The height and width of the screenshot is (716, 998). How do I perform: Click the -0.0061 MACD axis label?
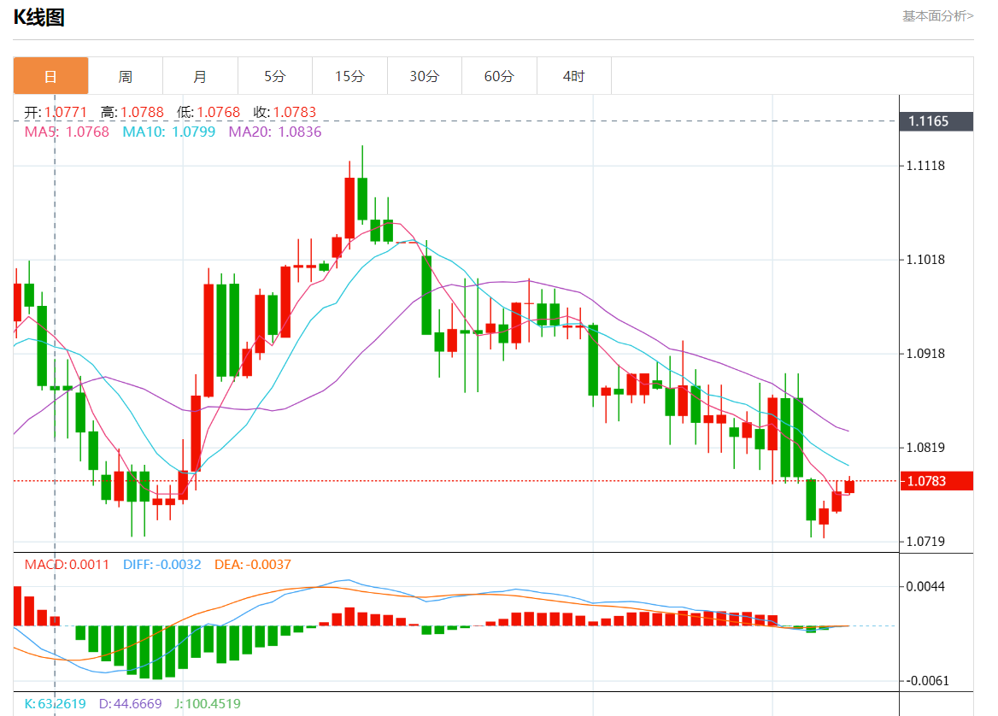[x=925, y=681]
